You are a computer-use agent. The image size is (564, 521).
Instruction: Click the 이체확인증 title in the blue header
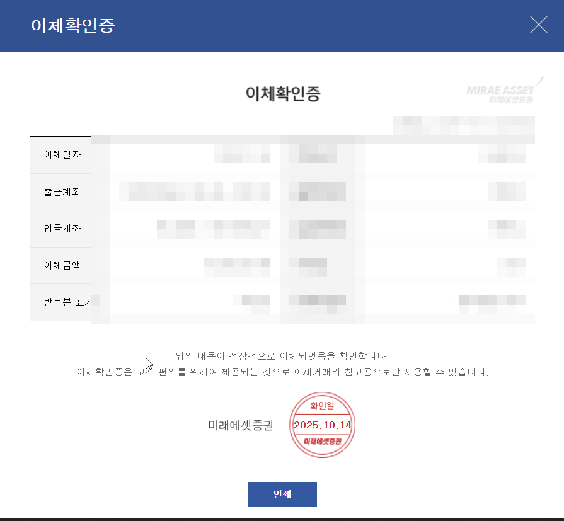pyautogui.click(x=72, y=26)
